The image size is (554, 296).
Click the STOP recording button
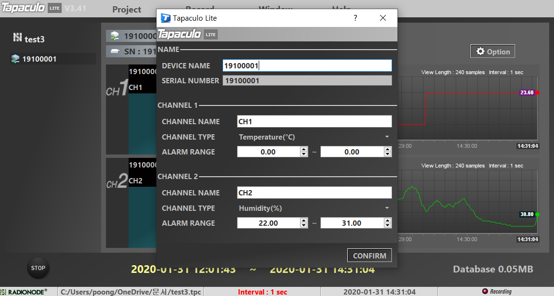click(38, 268)
